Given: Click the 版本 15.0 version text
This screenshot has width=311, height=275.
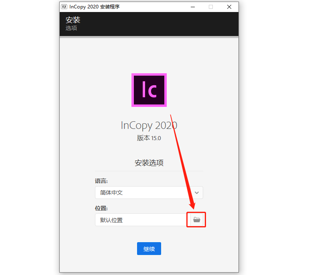Looking at the screenshot, I should pos(149,138).
